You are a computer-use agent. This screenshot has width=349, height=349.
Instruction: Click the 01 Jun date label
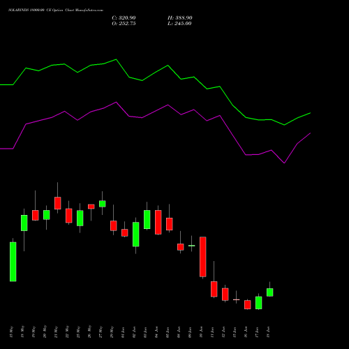click(124, 332)
